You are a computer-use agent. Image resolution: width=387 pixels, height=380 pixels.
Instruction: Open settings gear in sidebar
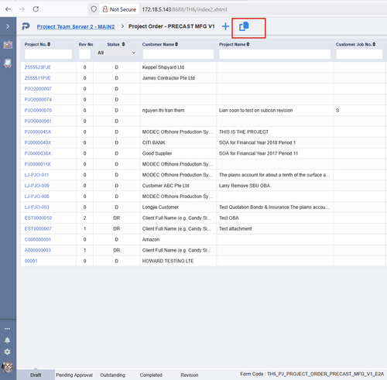pyautogui.click(x=8, y=351)
